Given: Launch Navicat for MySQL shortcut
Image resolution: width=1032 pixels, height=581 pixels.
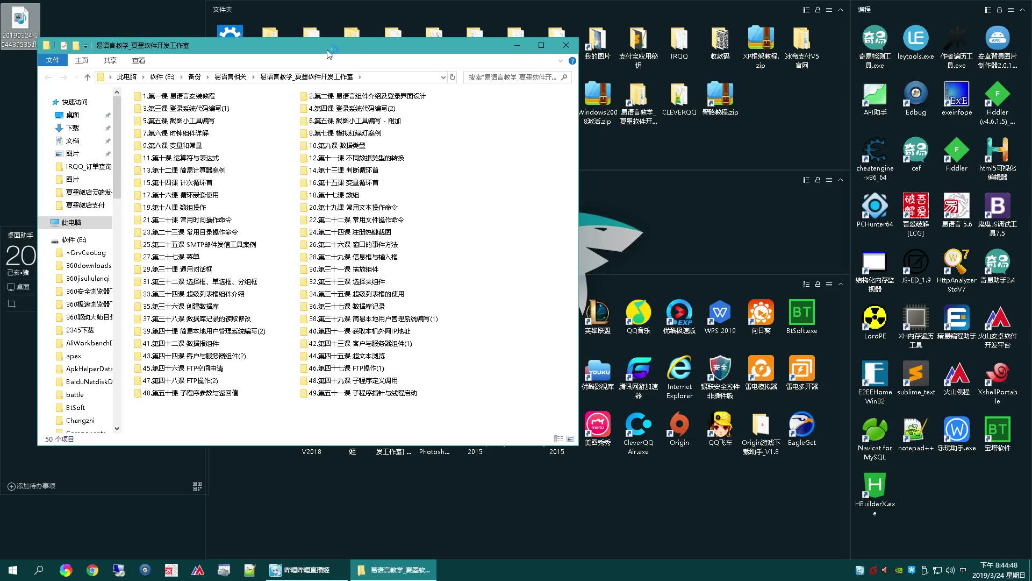Looking at the screenshot, I should pos(875,430).
